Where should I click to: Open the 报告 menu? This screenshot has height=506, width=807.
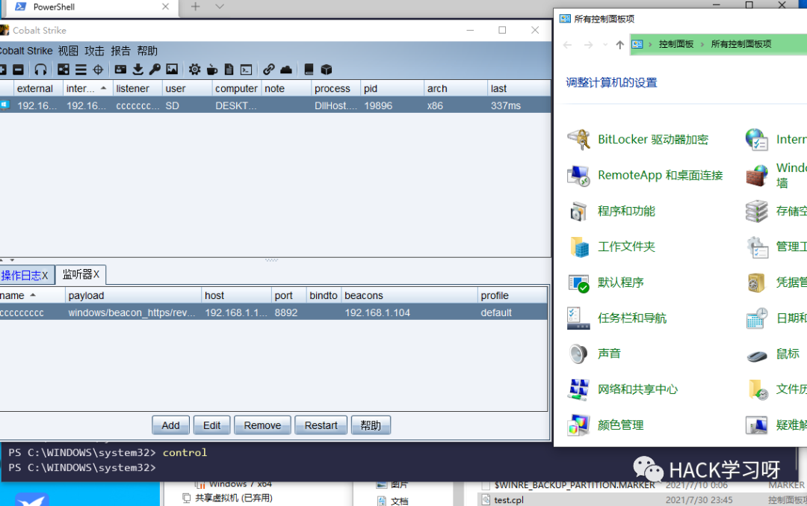[x=121, y=51]
